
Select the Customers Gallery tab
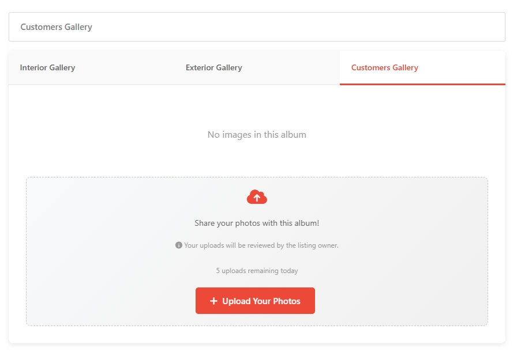pyautogui.click(x=384, y=67)
